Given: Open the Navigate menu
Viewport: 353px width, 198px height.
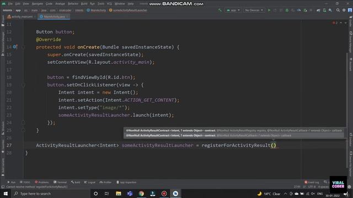Looking at the screenshot, I should click(x=38, y=4).
